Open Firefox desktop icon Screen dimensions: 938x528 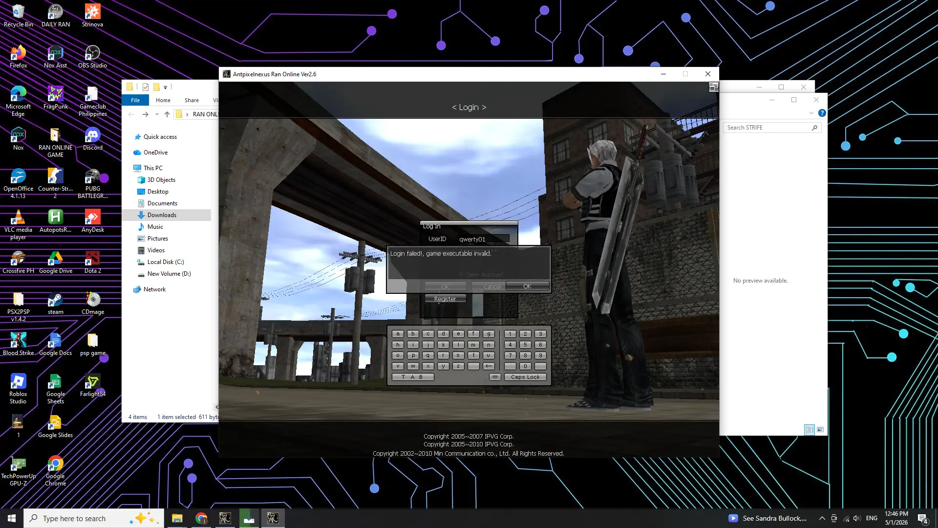[x=18, y=56]
